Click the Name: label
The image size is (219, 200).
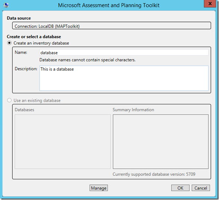pyautogui.click(x=21, y=52)
